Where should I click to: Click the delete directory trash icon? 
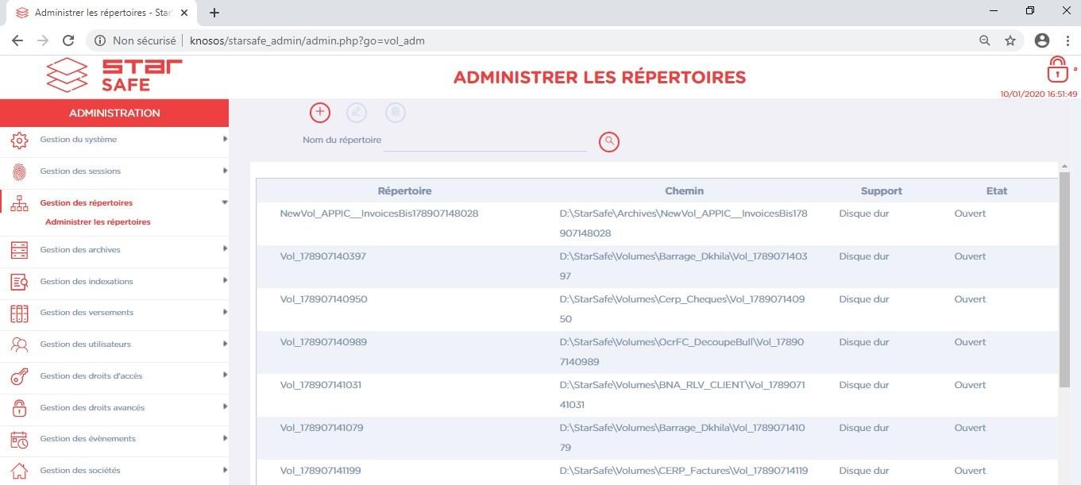click(395, 113)
